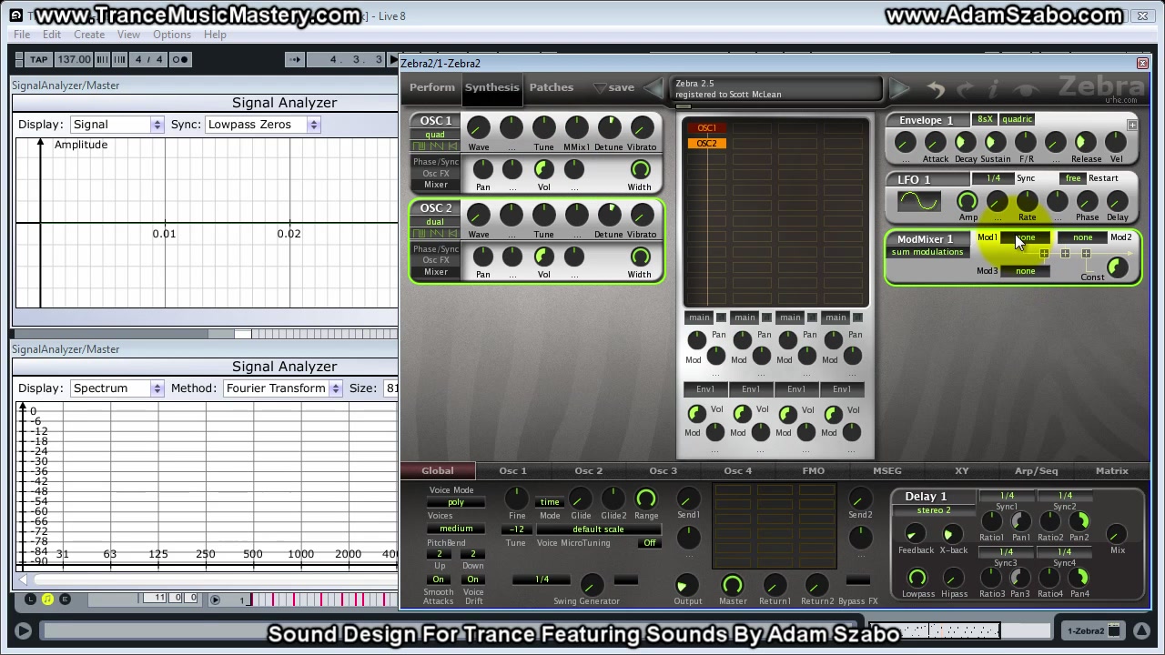This screenshot has width=1165, height=655.
Task: Toggle Smooth Attacks On button
Action: 438,579
